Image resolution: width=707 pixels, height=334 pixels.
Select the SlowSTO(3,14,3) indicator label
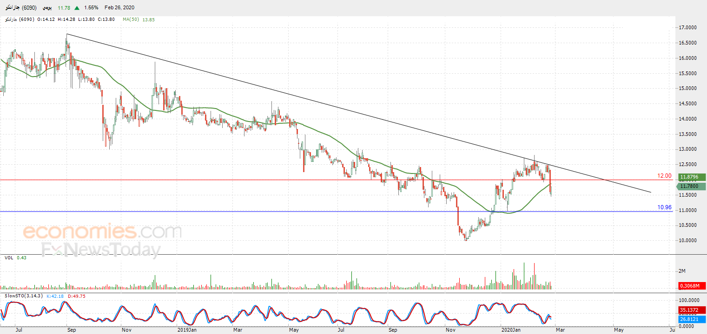(24, 295)
